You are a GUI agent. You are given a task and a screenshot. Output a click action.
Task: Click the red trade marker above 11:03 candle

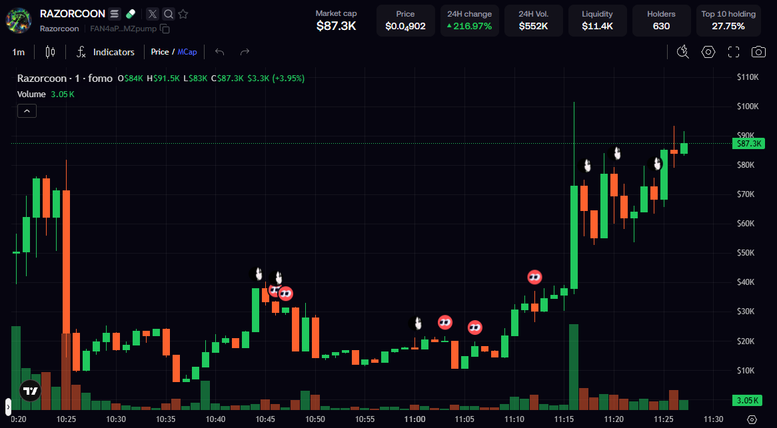(x=445, y=323)
